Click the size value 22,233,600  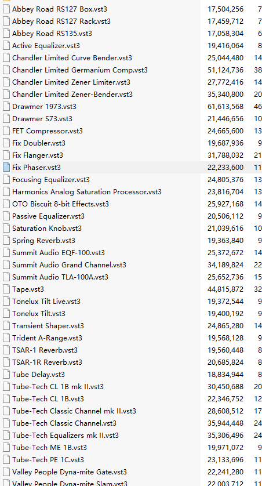pos(225,168)
